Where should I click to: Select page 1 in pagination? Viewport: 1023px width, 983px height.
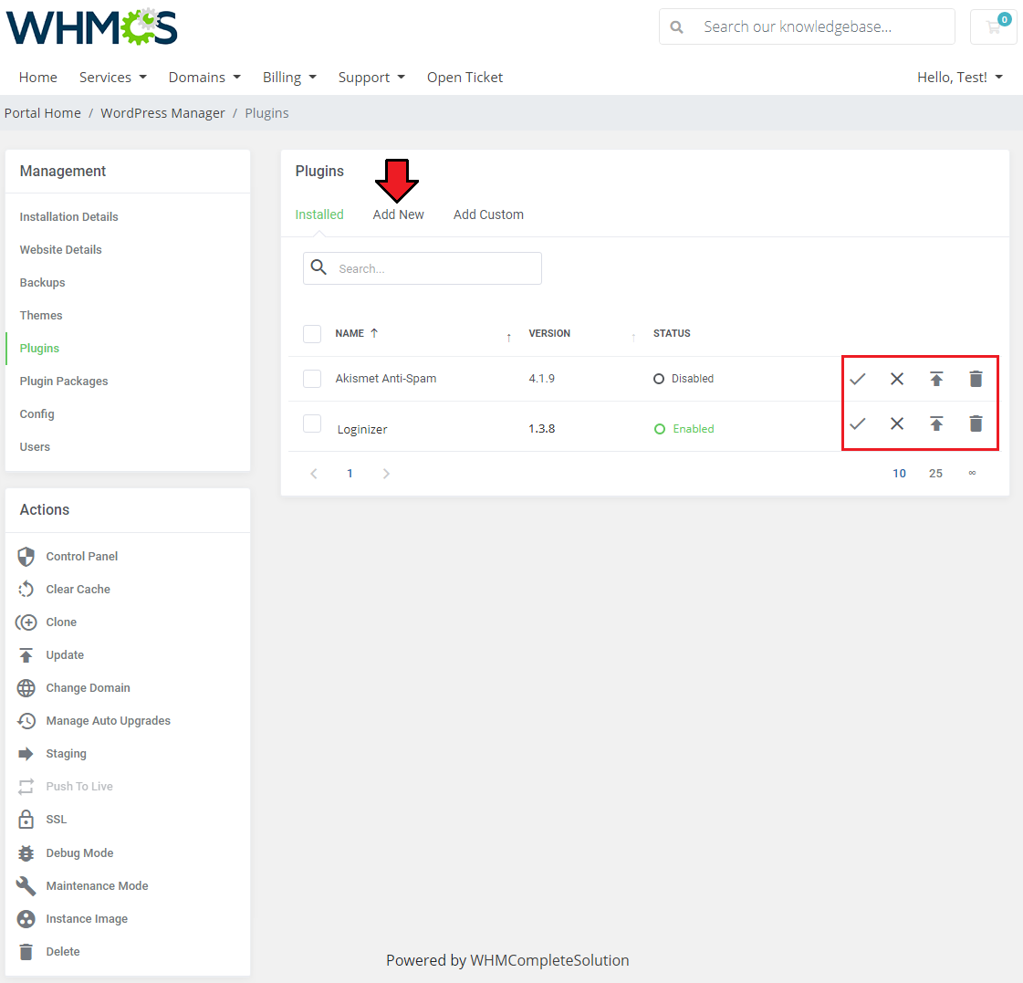[x=350, y=473]
